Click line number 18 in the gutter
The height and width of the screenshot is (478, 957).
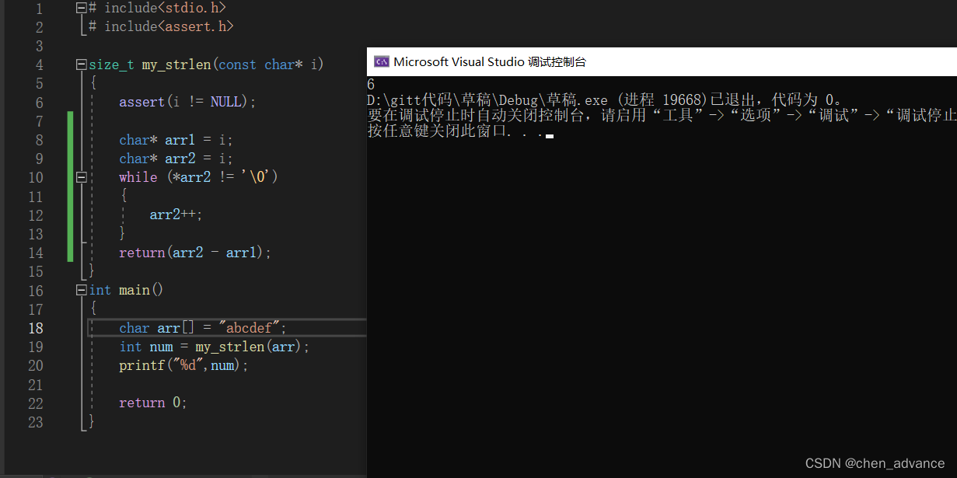(x=36, y=328)
